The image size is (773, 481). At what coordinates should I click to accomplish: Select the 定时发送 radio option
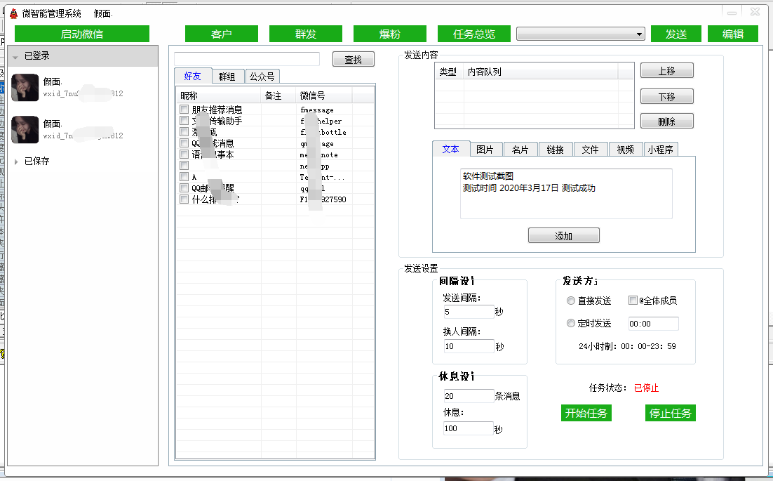click(x=571, y=323)
